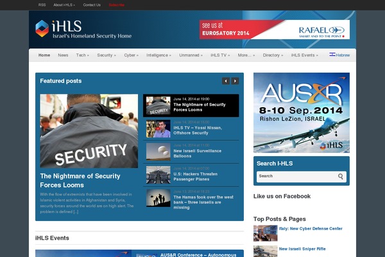
Task: Click the large Security jacket featured image
Action: (x=89, y=131)
